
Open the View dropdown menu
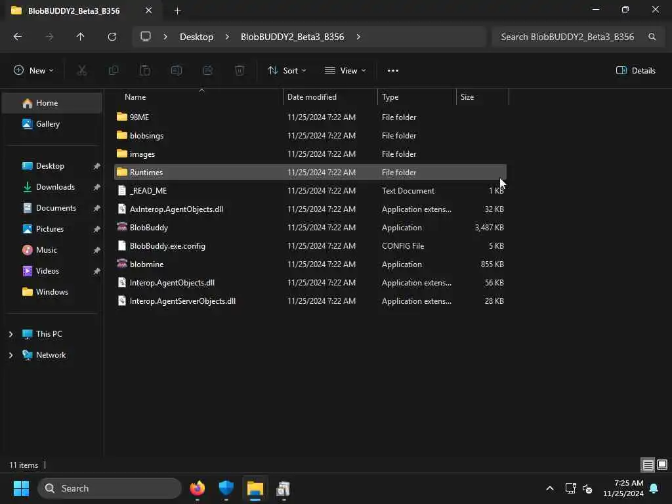[x=345, y=70]
